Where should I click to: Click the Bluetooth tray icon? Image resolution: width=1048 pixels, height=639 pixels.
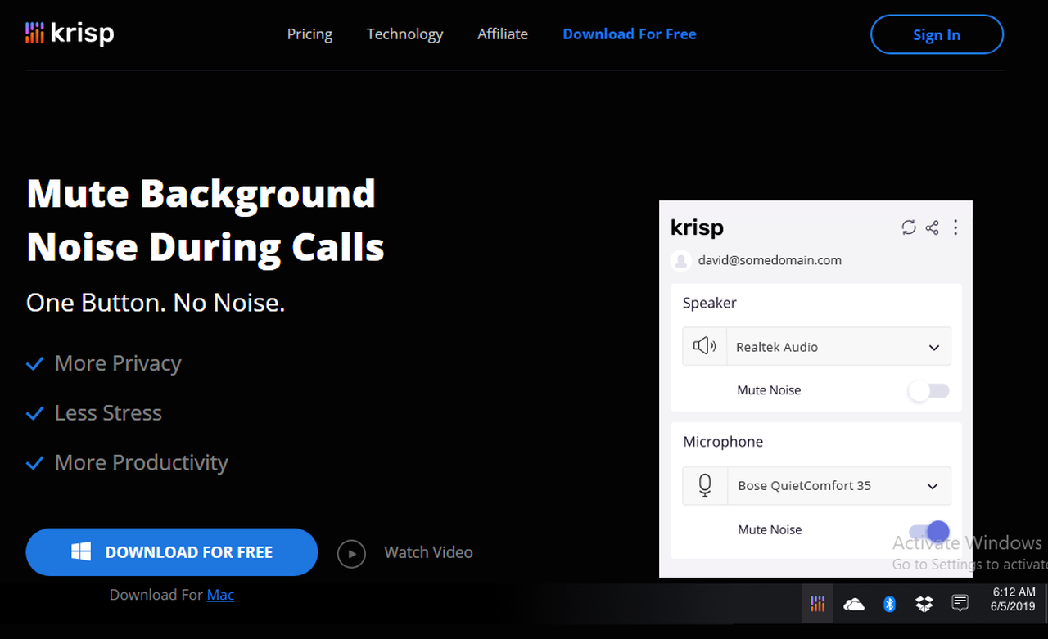pyautogui.click(x=889, y=604)
